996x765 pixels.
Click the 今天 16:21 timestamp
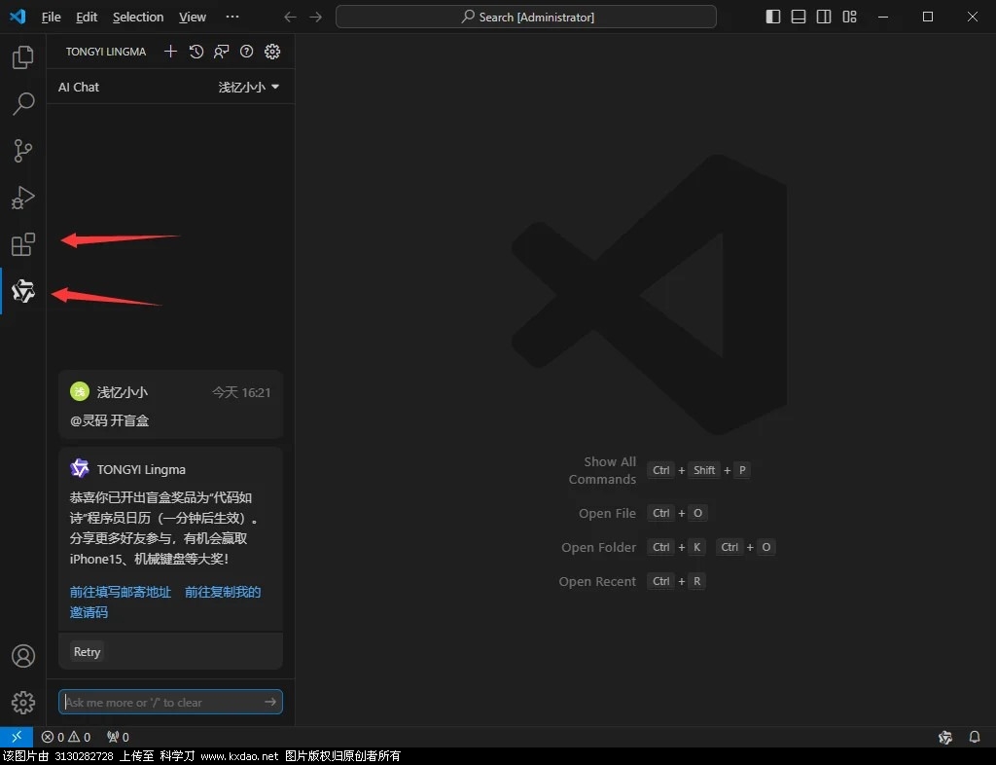[241, 392]
